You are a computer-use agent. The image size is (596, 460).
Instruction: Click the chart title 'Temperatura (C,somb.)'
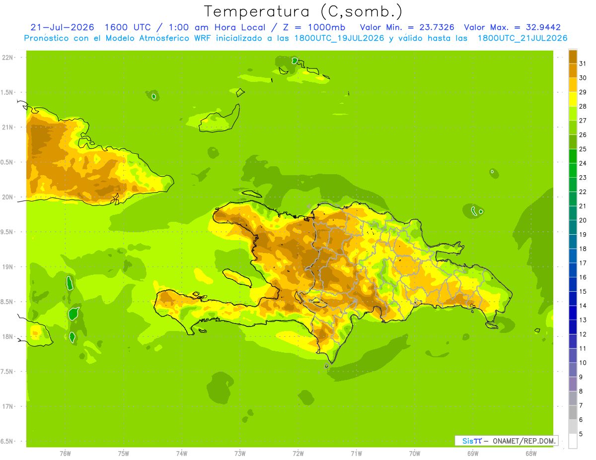click(303, 11)
